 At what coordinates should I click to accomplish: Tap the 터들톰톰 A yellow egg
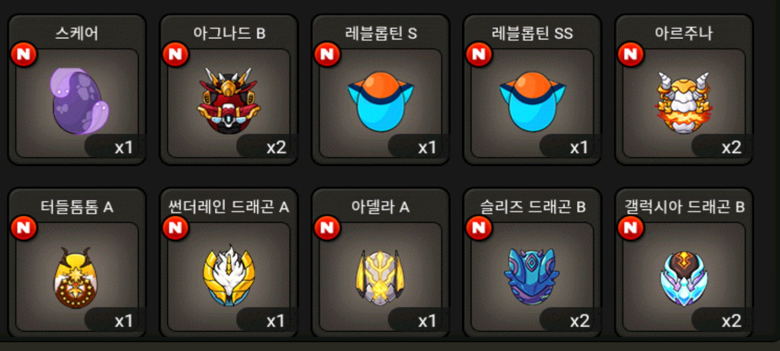point(77,276)
